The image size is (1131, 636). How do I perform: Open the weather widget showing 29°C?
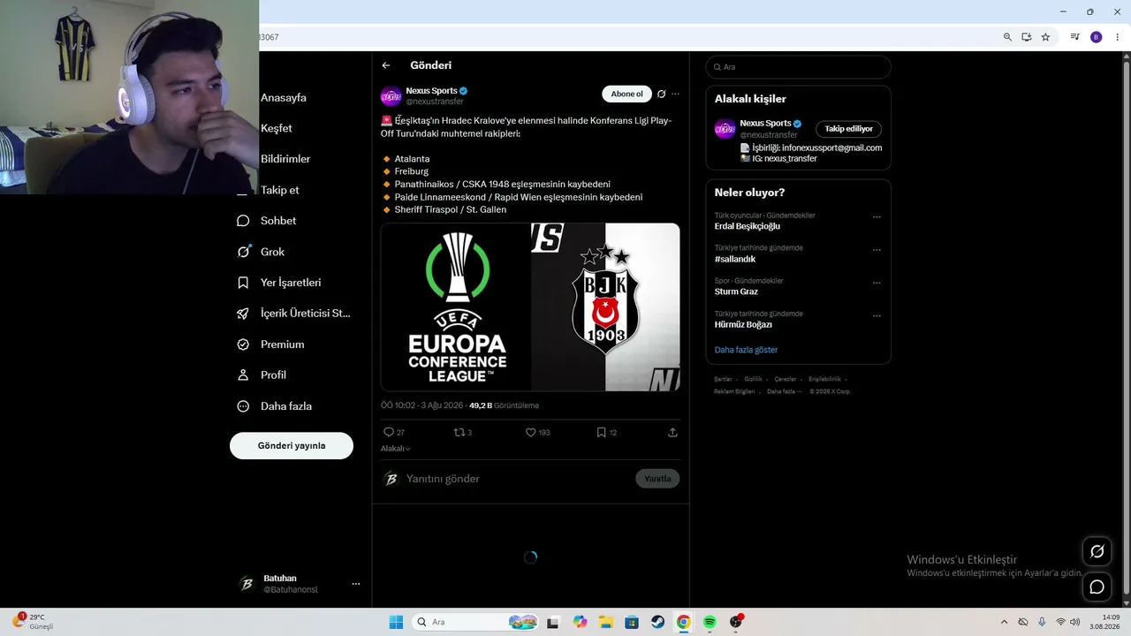(33, 622)
